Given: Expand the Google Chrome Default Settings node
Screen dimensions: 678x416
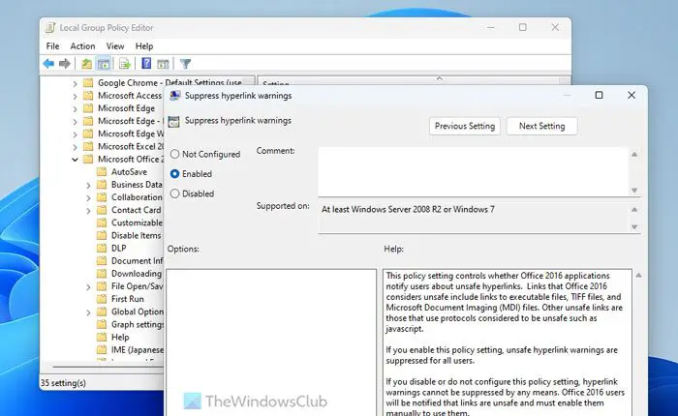Looking at the screenshot, I should (75, 83).
